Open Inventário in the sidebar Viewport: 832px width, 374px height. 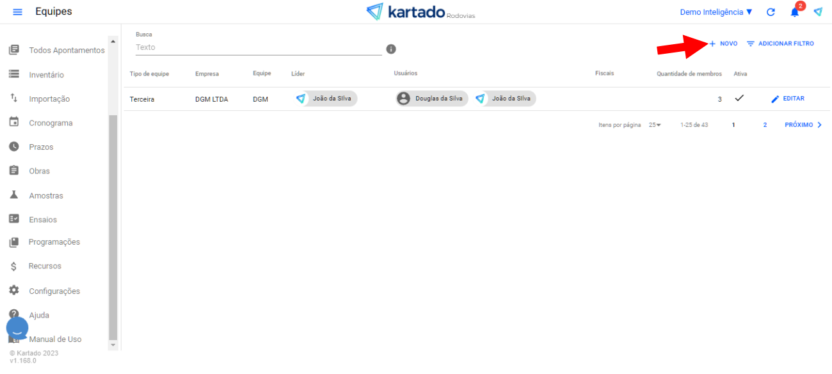[46, 75]
